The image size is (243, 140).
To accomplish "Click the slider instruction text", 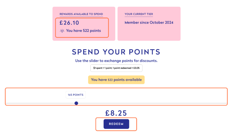I will pyautogui.click(x=116, y=61).
